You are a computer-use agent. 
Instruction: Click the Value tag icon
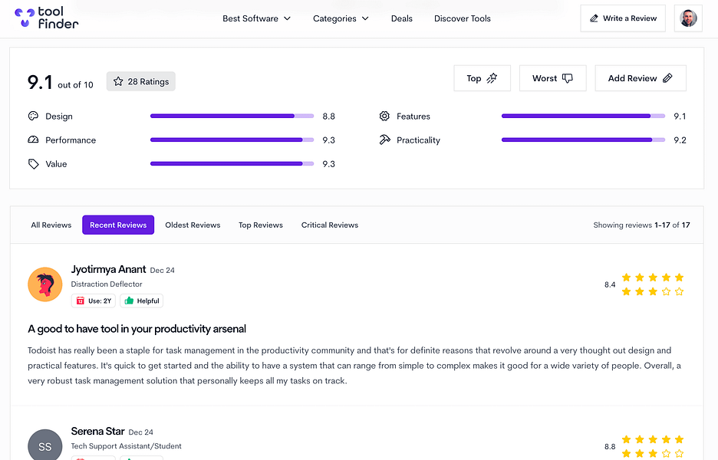(x=33, y=164)
